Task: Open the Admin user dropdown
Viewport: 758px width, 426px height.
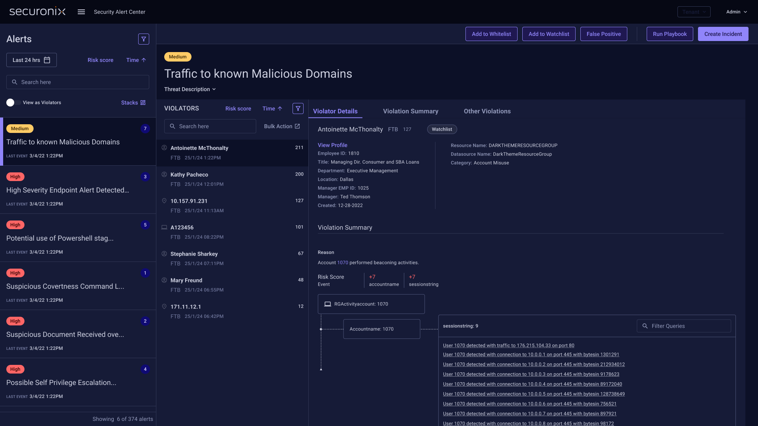Action: click(x=736, y=12)
